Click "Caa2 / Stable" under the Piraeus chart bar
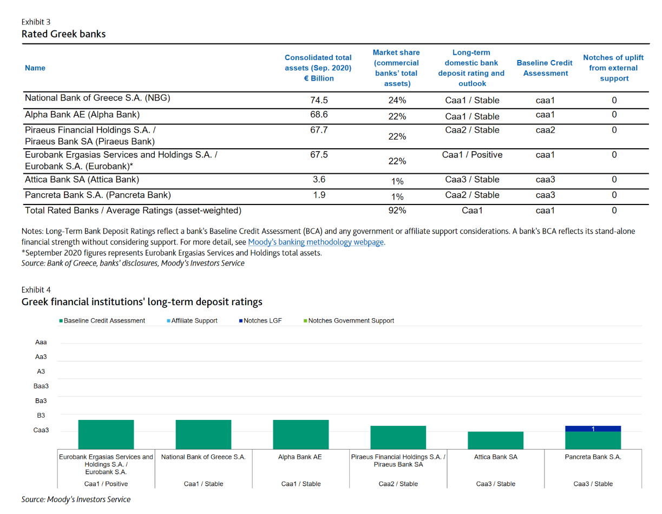Viewport: 662px width, 514px height. 398,484
